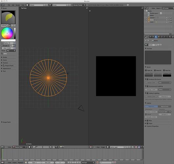Open the scene browse icon in header

(x=50, y=5)
